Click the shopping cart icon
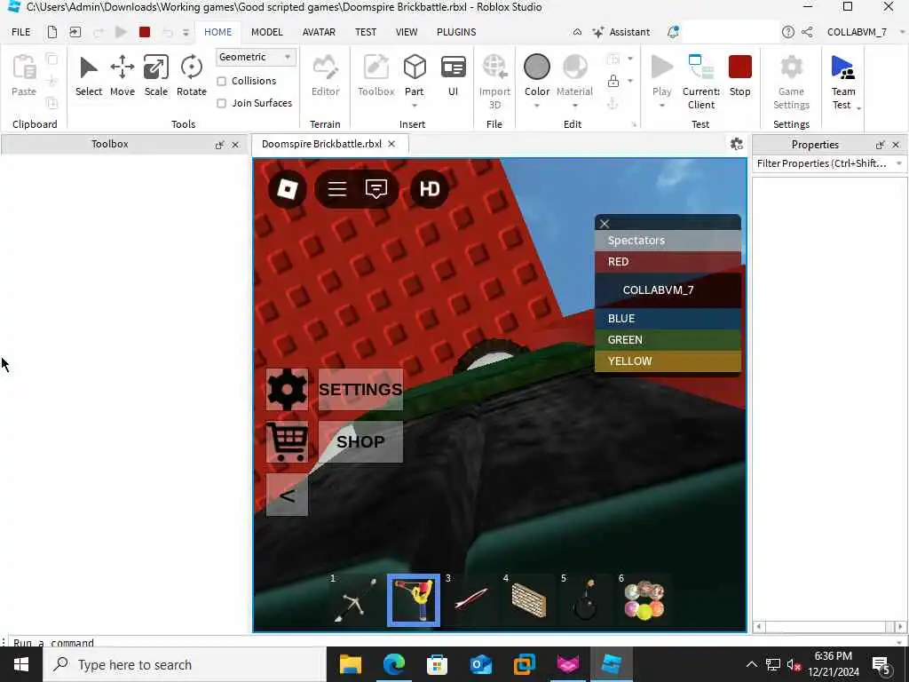909x682 pixels. 287,442
